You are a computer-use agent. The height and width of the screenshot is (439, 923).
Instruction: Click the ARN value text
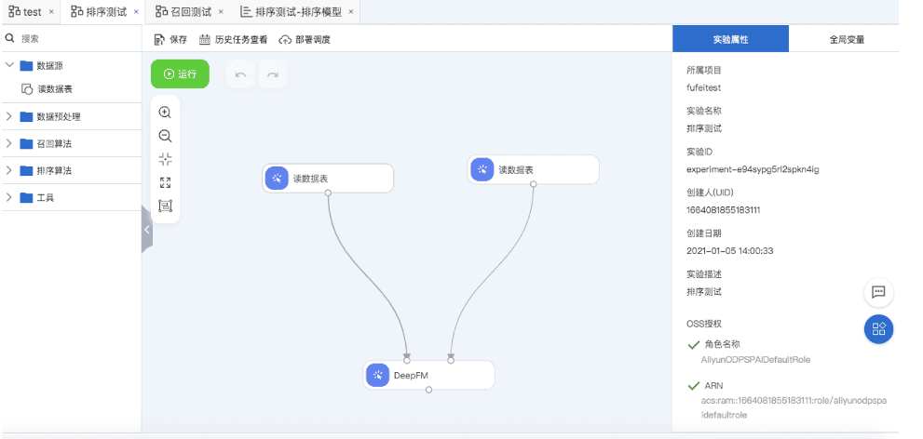[x=794, y=407]
